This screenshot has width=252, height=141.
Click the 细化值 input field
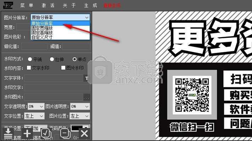point(34,46)
